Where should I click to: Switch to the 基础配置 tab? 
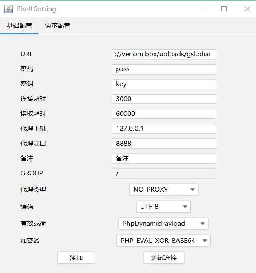[19, 26]
